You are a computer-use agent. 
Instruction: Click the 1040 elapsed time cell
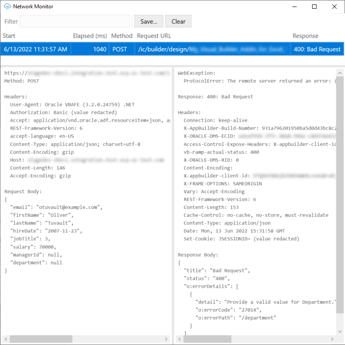coord(90,49)
